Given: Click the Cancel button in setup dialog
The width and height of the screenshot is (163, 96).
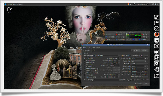Looking at the screenshot, I should pos(138,83).
